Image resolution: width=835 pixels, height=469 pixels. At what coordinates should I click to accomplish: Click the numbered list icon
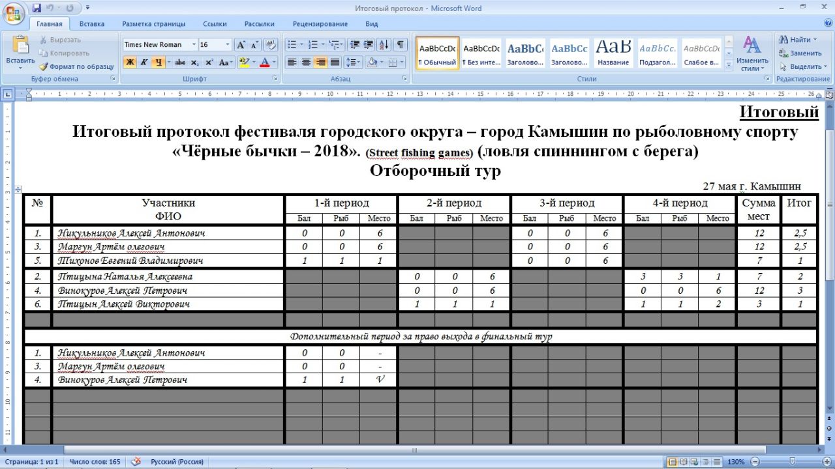(x=312, y=45)
